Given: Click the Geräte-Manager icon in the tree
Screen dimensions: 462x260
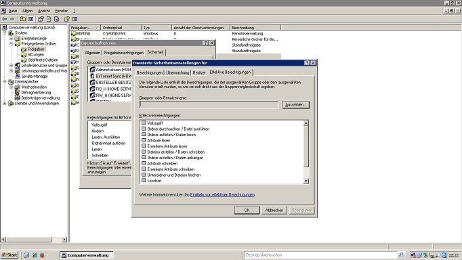Looking at the screenshot, I should pos(18,76).
